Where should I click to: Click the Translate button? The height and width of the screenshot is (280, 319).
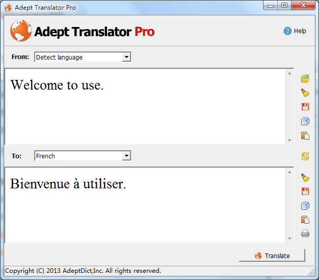point(272,256)
